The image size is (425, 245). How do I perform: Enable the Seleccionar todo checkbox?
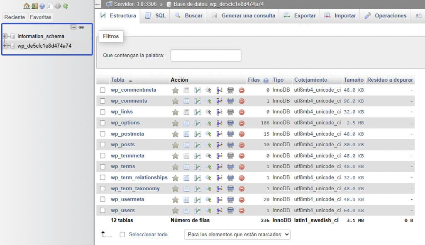(122, 235)
